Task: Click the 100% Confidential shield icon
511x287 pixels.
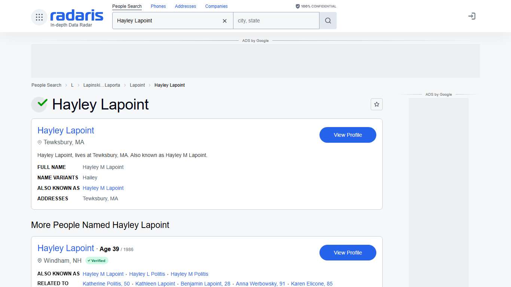Action: click(297, 6)
